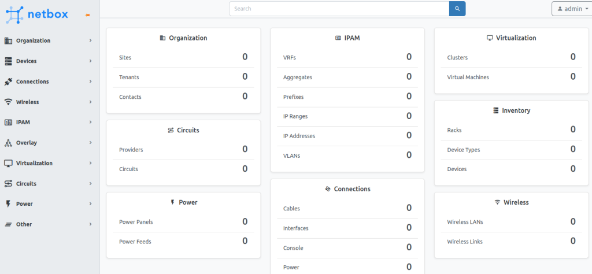Click the orange sidebar pin toggle
This screenshot has height=274, width=592.
click(x=87, y=15)
